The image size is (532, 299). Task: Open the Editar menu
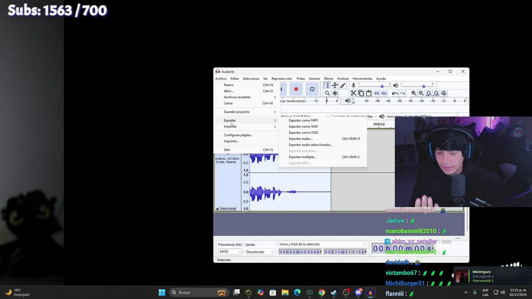[235, 78]
